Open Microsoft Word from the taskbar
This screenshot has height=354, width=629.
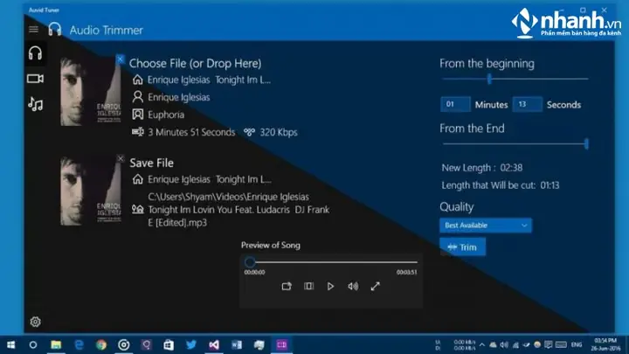coord(237,344)
